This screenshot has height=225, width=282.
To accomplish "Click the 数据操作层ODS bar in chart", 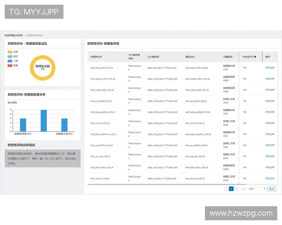I will [64, 125].
